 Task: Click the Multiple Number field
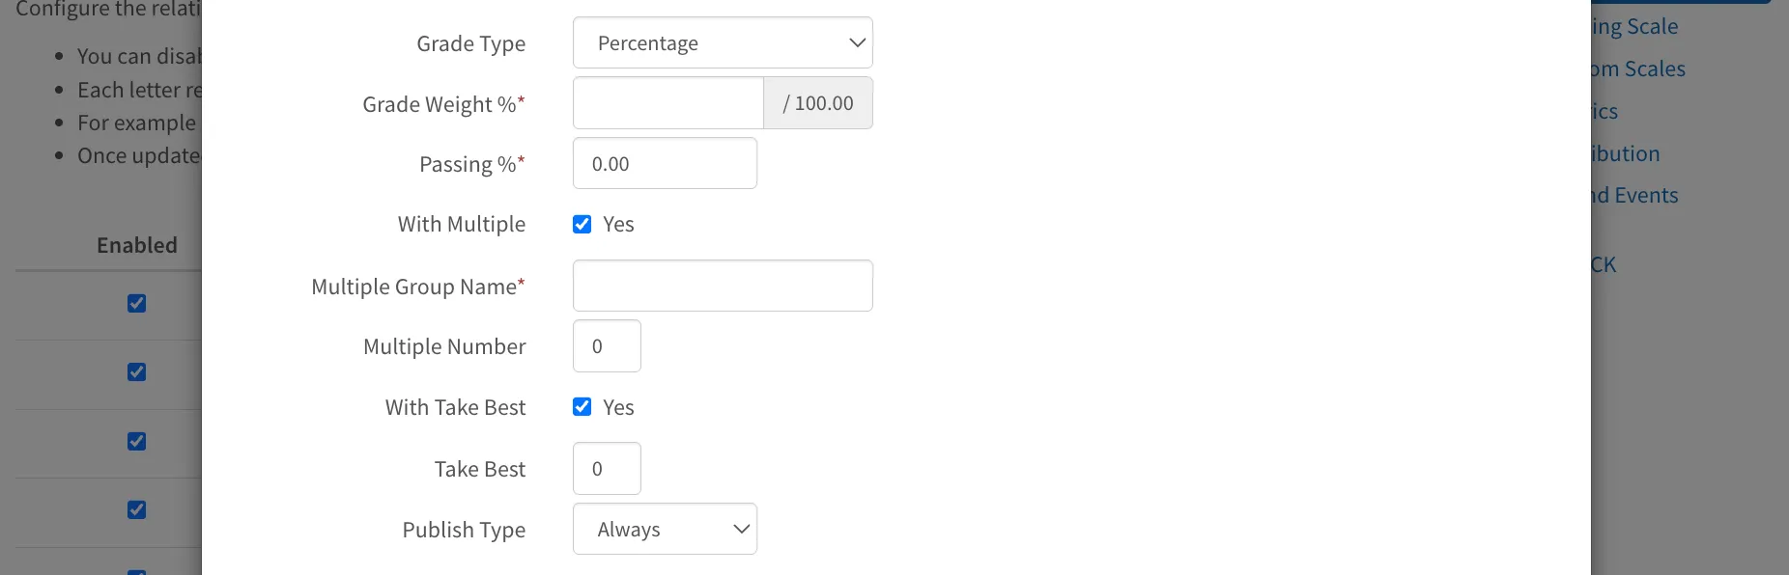[607, 345]
